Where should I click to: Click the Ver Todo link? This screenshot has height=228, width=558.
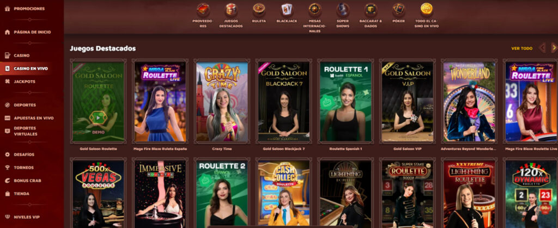[x=521, y=48]
